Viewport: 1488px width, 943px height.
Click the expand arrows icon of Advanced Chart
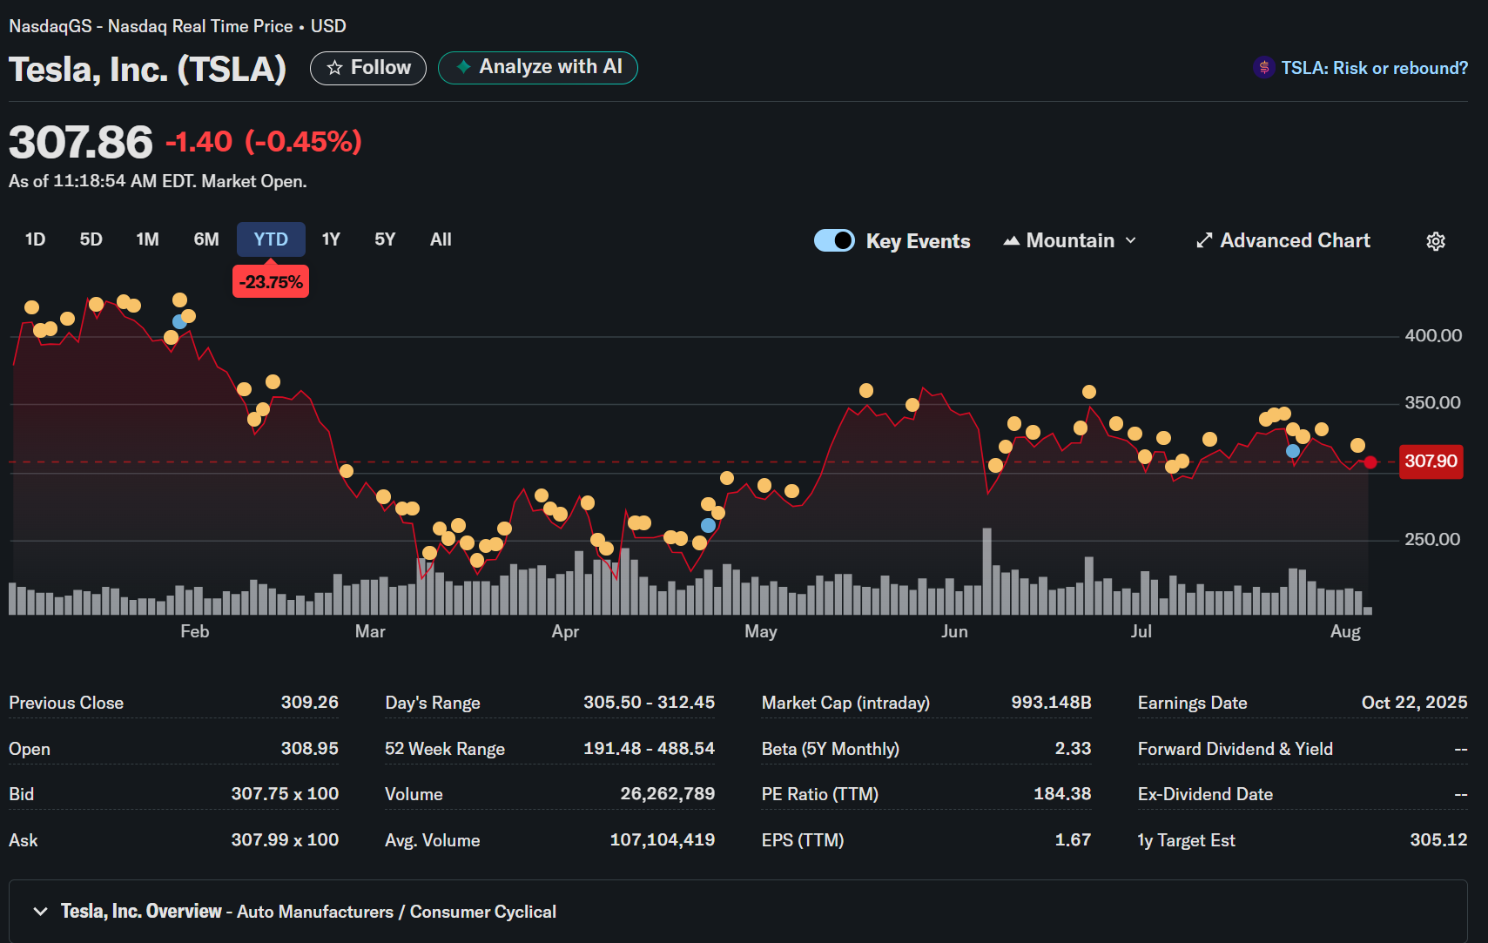[x=1204, y=240]
